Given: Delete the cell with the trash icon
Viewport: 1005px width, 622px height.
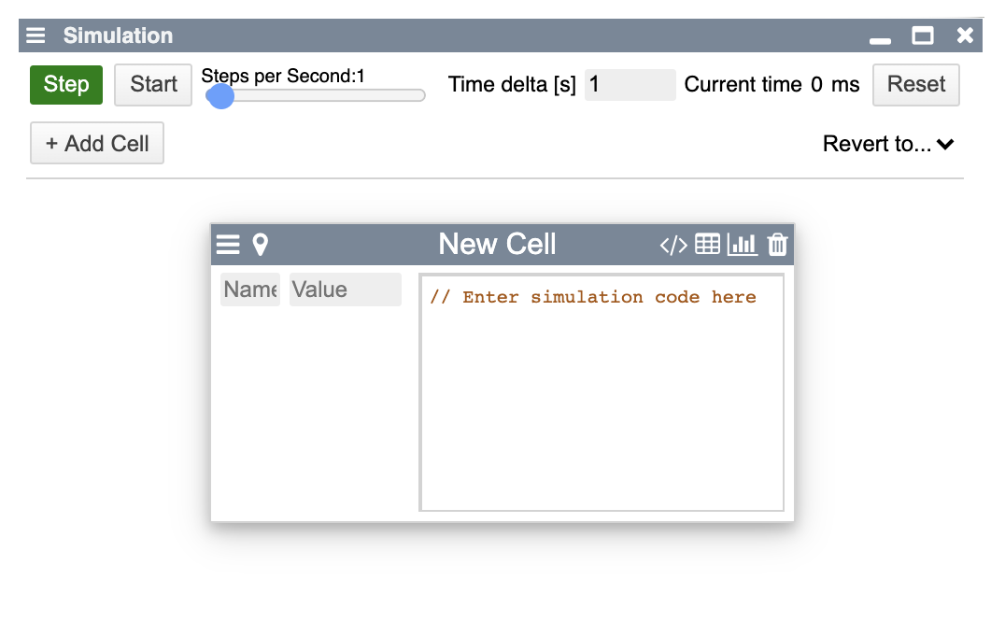Looking at the screenshot, I should (777, 245).
